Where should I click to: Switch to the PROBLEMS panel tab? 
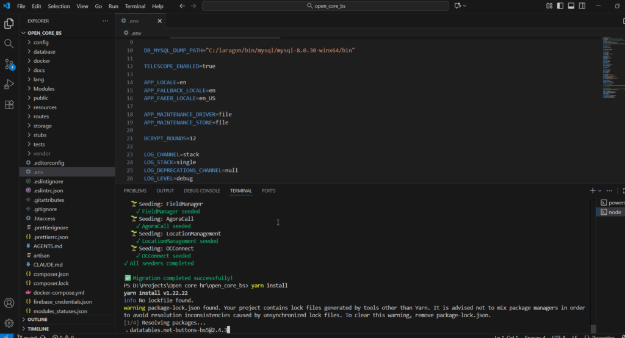[135, 191]
